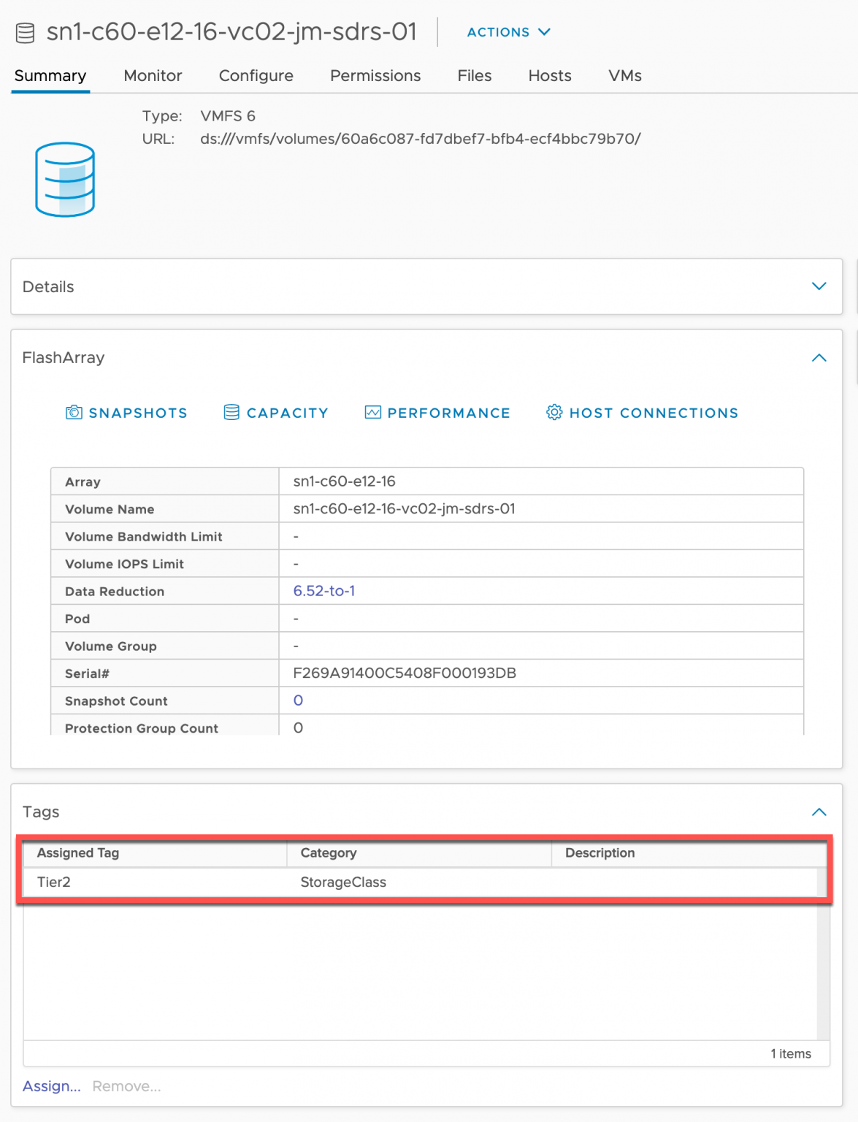This screenshot has width=858, height=1122.
Task: View the VMs tab
Action: [624, 76]
